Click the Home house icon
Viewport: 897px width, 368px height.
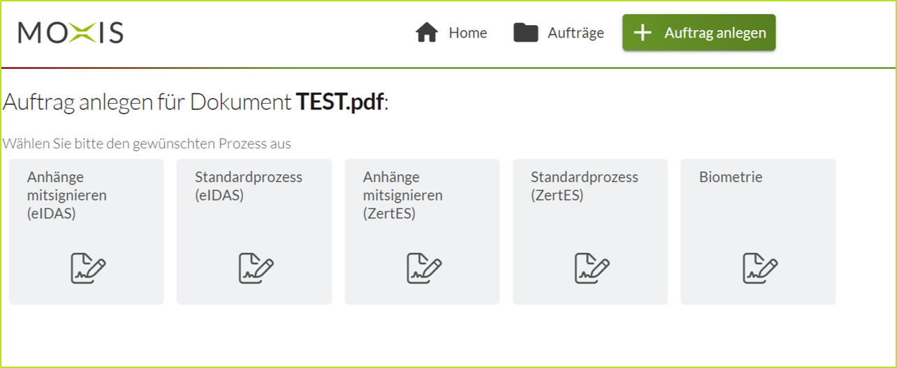coord(426,33)
